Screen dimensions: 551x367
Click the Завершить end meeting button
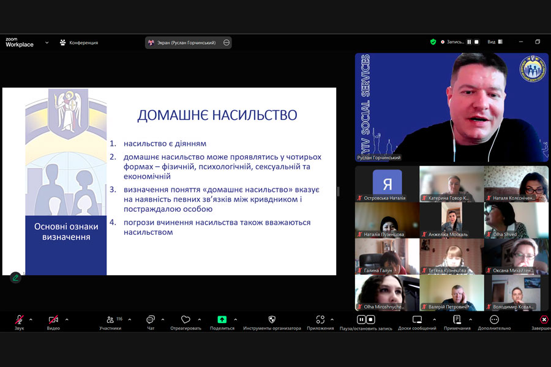(x=543, y=320)
